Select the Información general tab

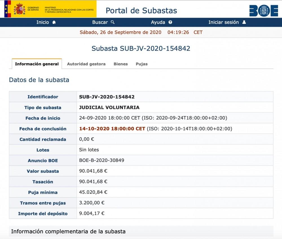pos(36,64)
